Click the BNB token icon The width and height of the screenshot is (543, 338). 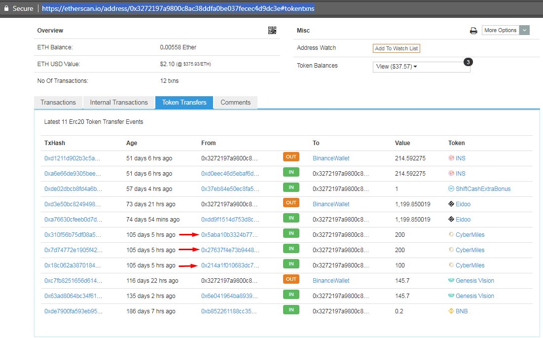(x=451, y=311)
